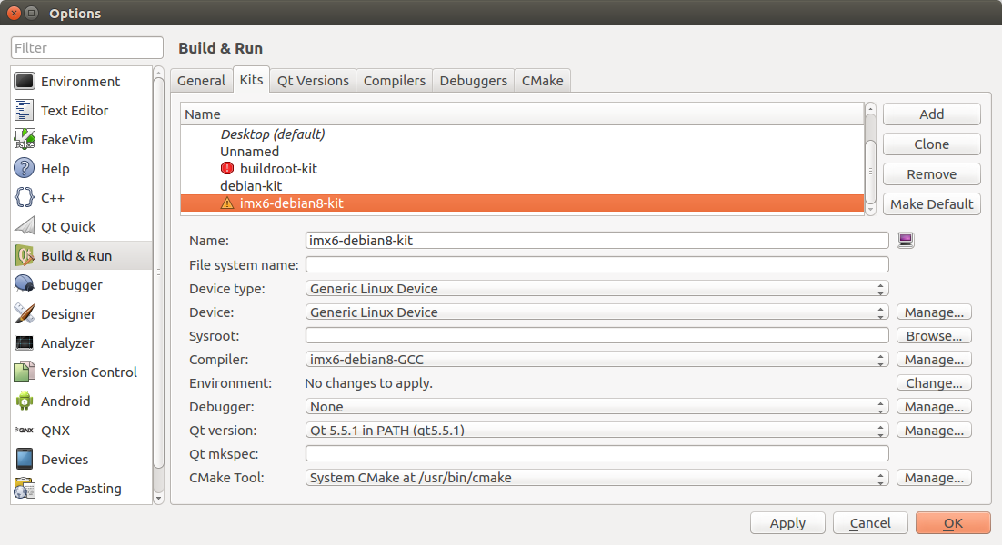The image size is (1002, 545).
Task: Switch to the Qt Versions tab
Action: pyautogui.click(x=313, y=81)
